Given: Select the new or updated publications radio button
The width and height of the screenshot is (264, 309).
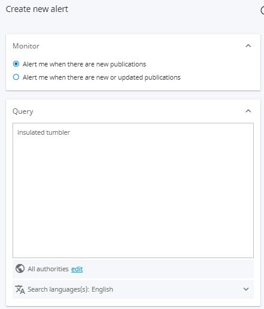Looking at the screenshot, I should pos(16,77).
